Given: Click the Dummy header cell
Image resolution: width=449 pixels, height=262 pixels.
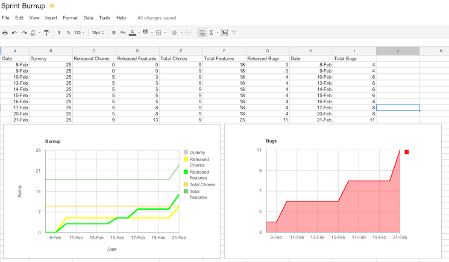Looking at the screenshot, I should [x=51, y=58].
